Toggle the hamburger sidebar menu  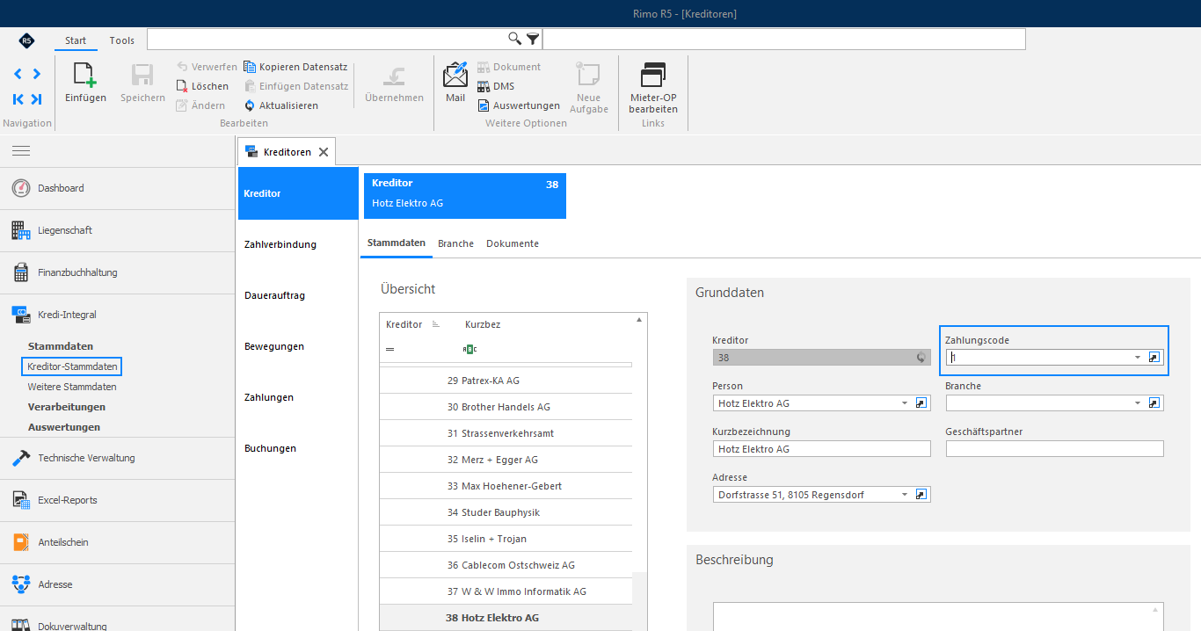click(21, 151)
